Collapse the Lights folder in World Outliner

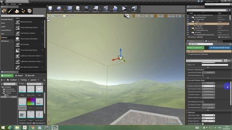(x=192, y=22)
